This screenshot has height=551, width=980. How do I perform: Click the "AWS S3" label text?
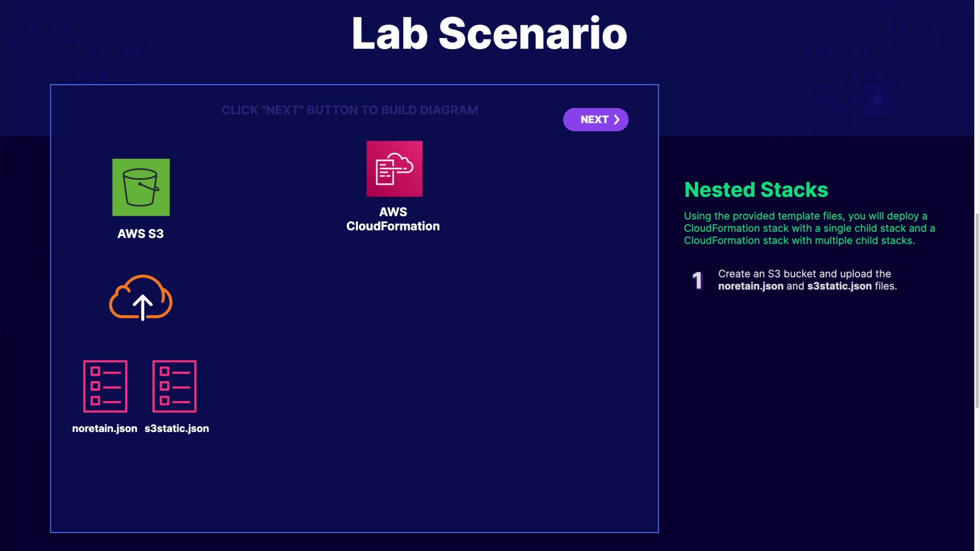pyautogui.click(x=140, y=234)
